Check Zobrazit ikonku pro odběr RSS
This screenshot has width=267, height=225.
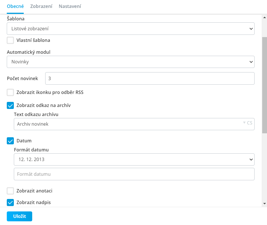pyautogui.click(x=10, y=93)
